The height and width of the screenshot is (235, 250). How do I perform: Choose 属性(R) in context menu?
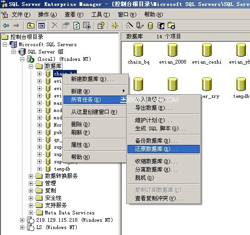pyautogui.click(x=96, y=144)
